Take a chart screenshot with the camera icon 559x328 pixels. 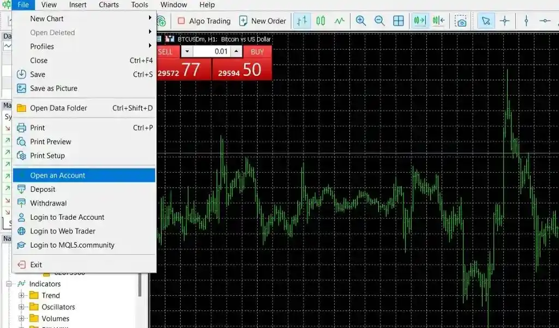[x=460, y=21]
